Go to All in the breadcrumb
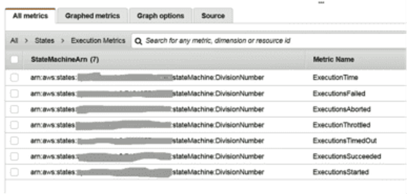Viewport: 407px width, 194px height. pyautogui.click(x=14, y=41)
